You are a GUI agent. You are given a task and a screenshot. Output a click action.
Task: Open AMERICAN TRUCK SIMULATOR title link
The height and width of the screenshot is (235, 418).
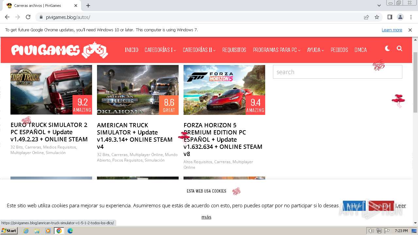(x=135, y=136)
